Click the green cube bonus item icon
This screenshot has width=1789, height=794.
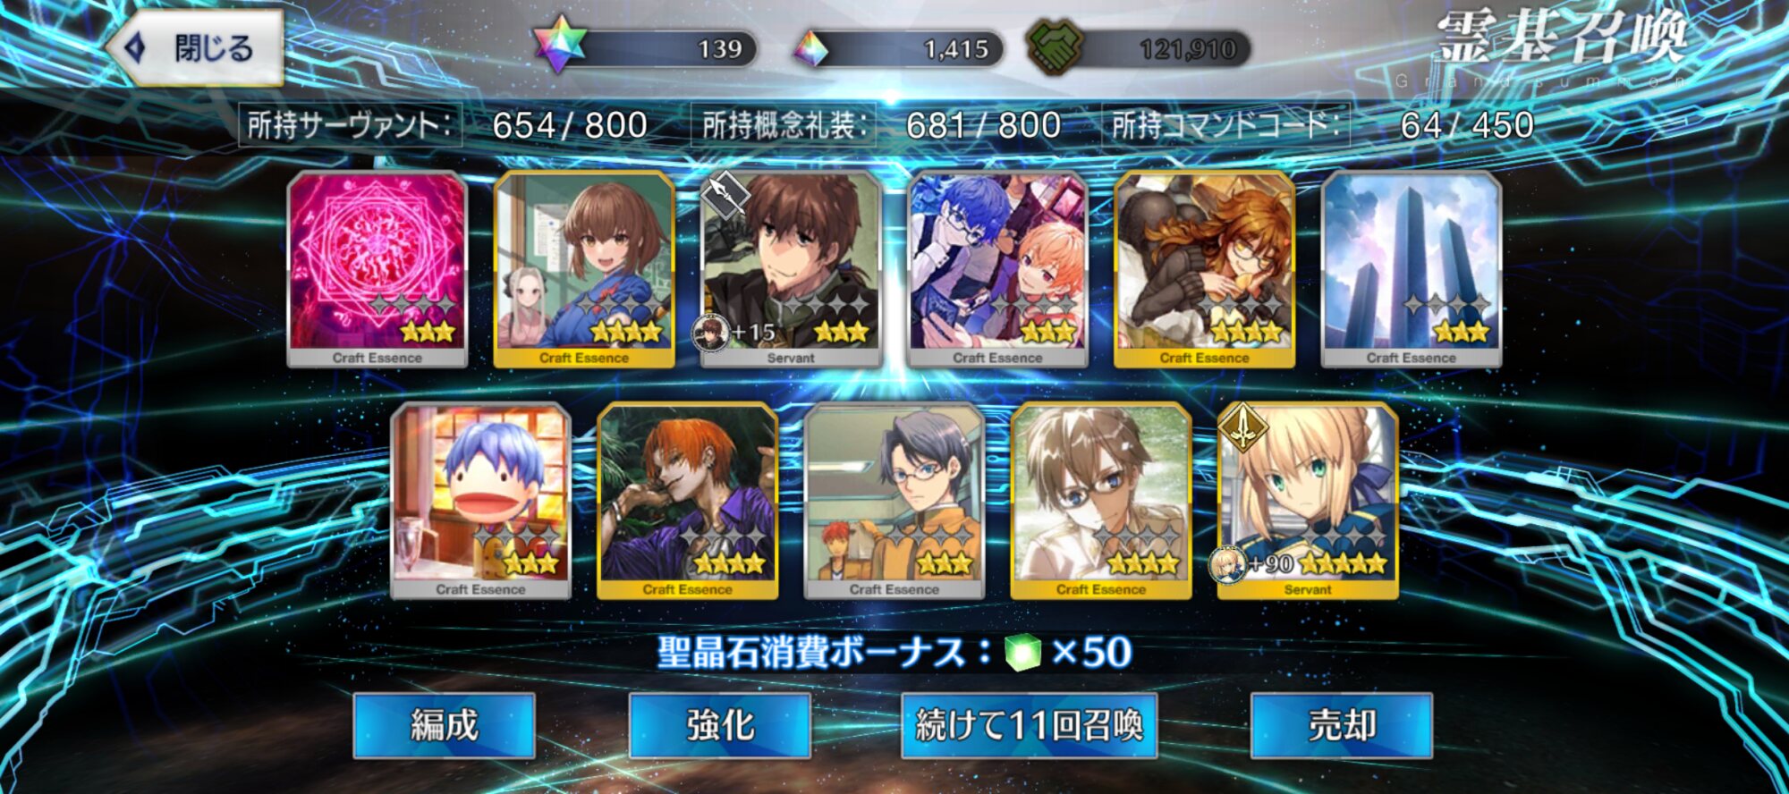coord(1022,652)
